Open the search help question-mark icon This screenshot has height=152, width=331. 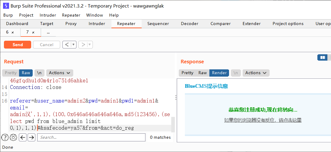5,138
